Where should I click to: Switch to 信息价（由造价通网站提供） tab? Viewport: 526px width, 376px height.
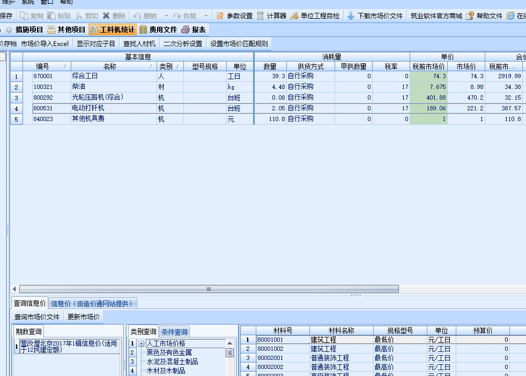[x=92, y=304]
